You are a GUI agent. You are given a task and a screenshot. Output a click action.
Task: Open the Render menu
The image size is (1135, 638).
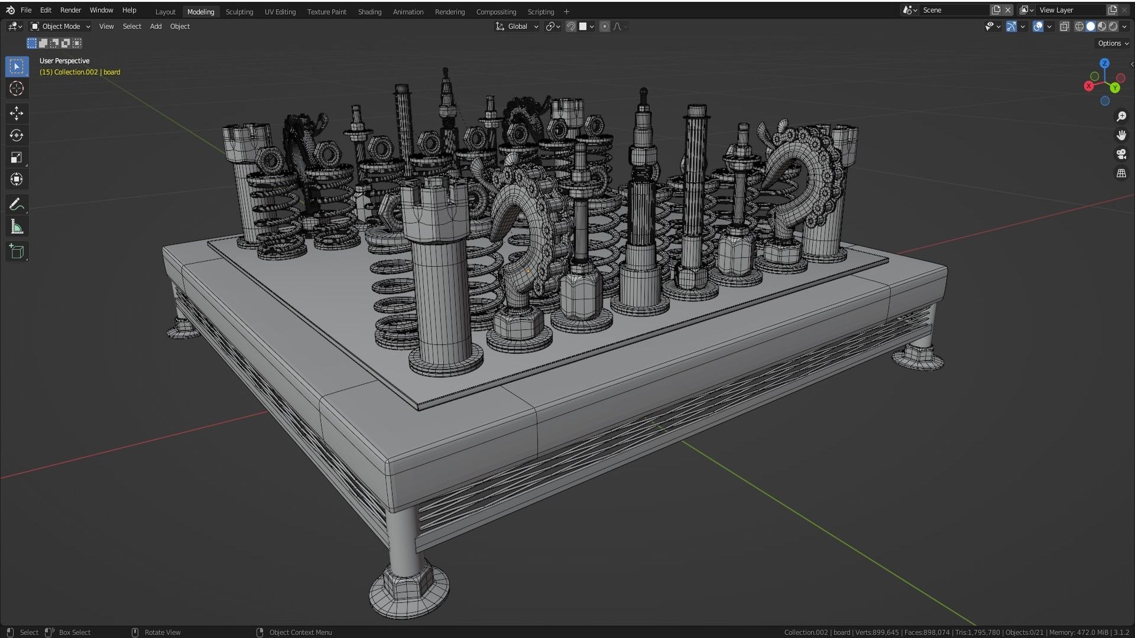tap(70, 10)
